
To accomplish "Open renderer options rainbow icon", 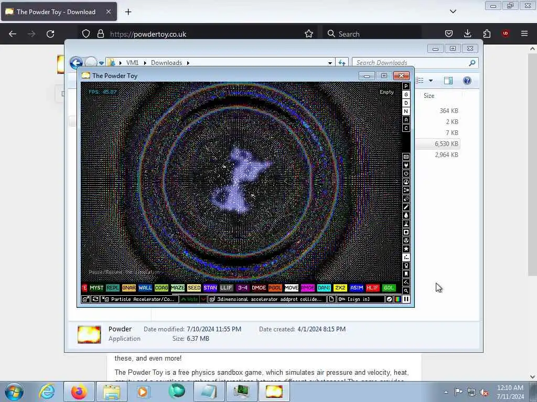I will (x=398, y=299).
